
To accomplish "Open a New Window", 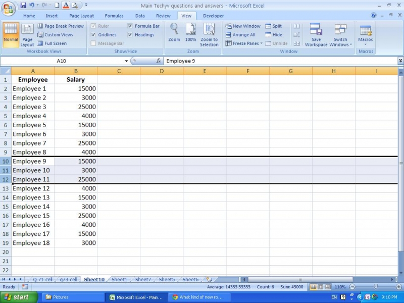I will click(243, 26).
